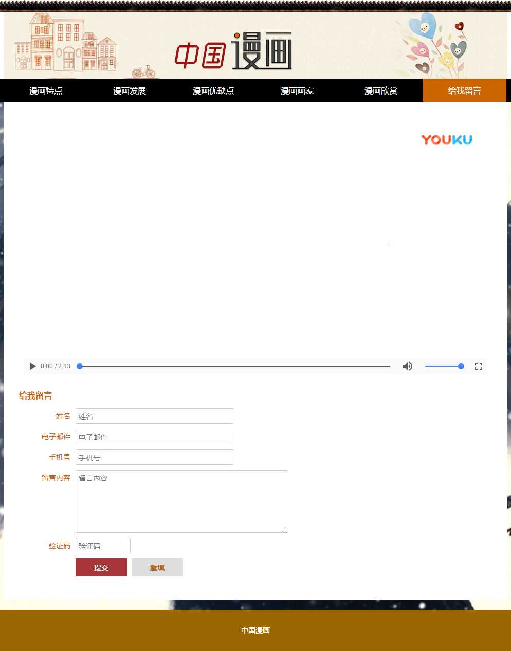
Task: Submit the form with 提交 button
Action: [x=101, y=568]
